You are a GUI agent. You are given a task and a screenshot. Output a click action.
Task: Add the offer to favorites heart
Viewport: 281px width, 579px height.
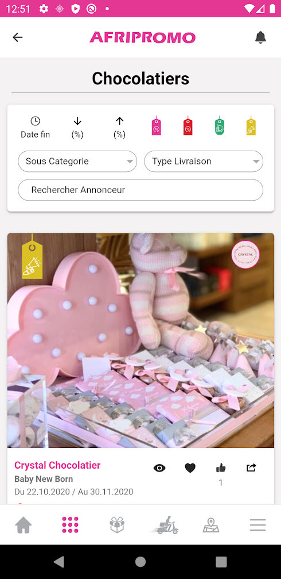[190, 468]
